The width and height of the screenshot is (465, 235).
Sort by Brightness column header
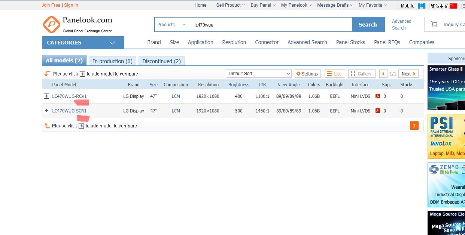[x=239, y=85]
